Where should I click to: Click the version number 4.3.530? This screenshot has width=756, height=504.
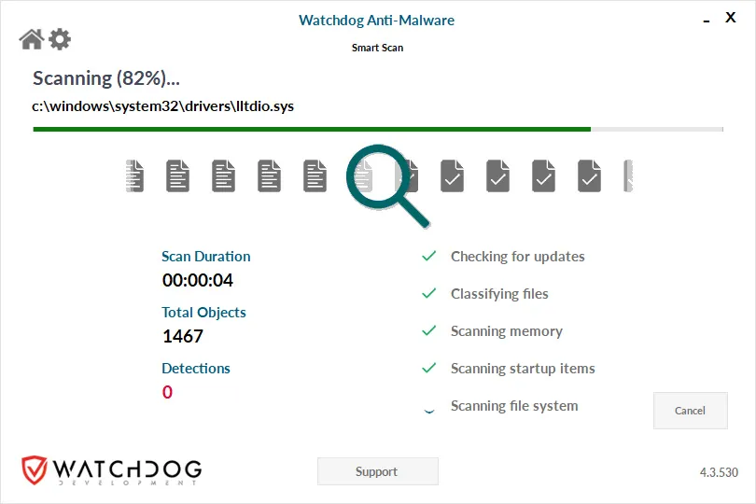point(719,472)
